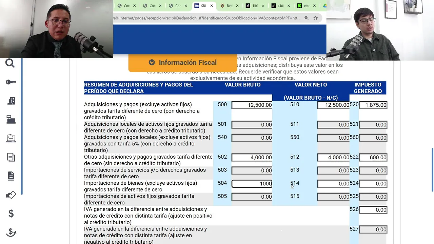Switch to the Rete tab
The height and width of the screenshot is (244, 434).
coord(229,6)
